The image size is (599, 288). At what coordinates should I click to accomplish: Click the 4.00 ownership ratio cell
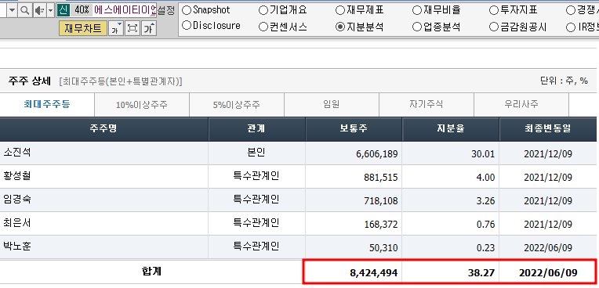[x=450, y=177]
